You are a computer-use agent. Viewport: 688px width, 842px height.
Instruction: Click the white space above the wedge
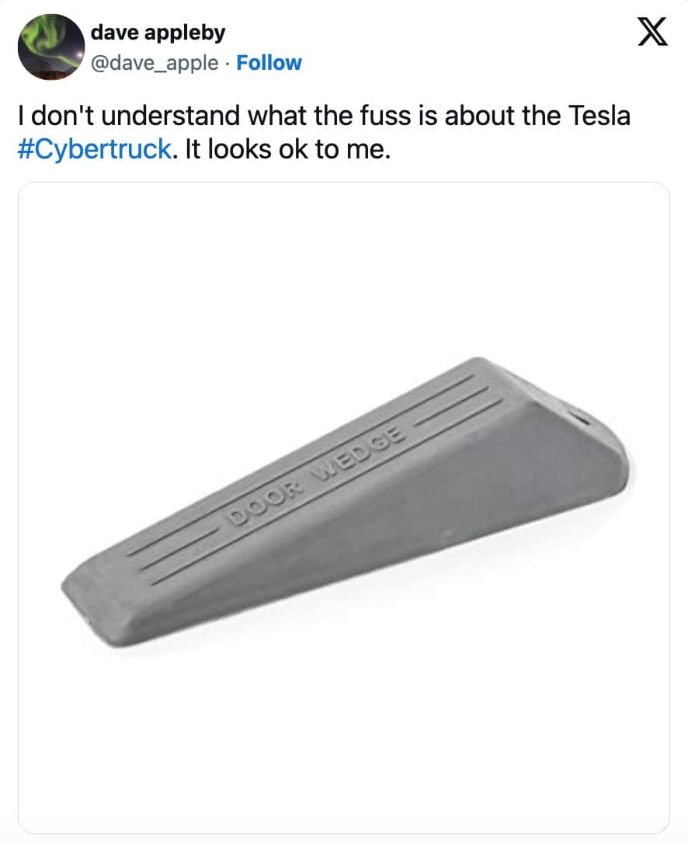click(343, 272)
